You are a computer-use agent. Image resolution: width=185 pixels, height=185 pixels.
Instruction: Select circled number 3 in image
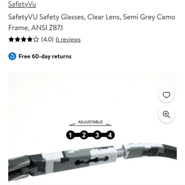click(97, 135)
